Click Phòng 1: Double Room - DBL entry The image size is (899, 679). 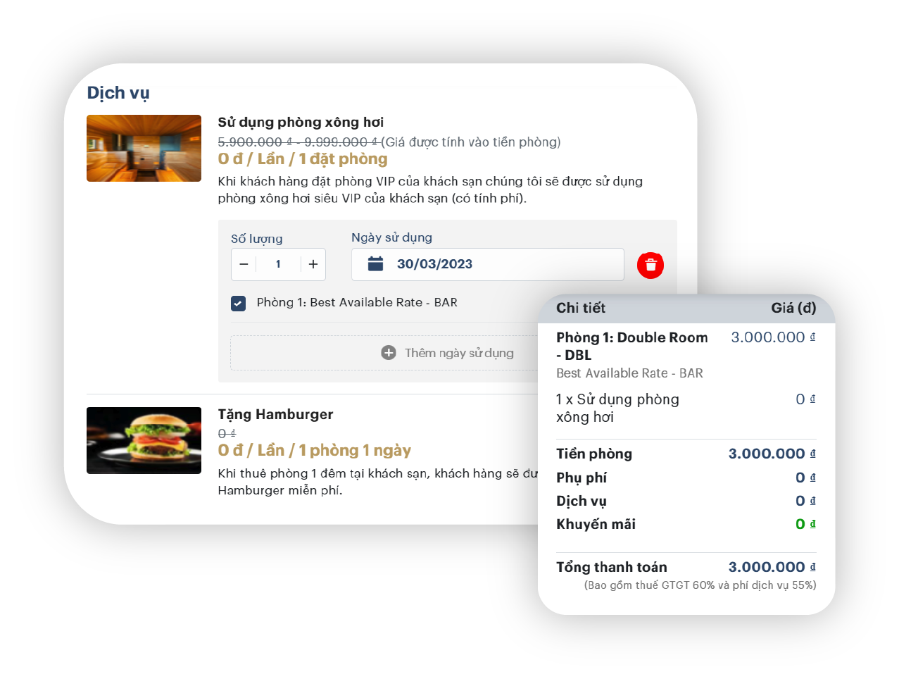tap(632, 346)
